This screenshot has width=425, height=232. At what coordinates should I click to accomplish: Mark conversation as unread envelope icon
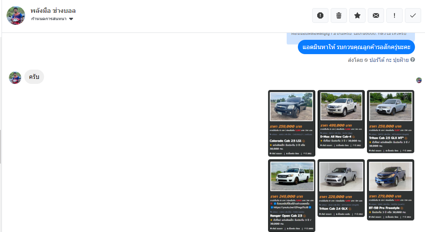coord(376,15)
